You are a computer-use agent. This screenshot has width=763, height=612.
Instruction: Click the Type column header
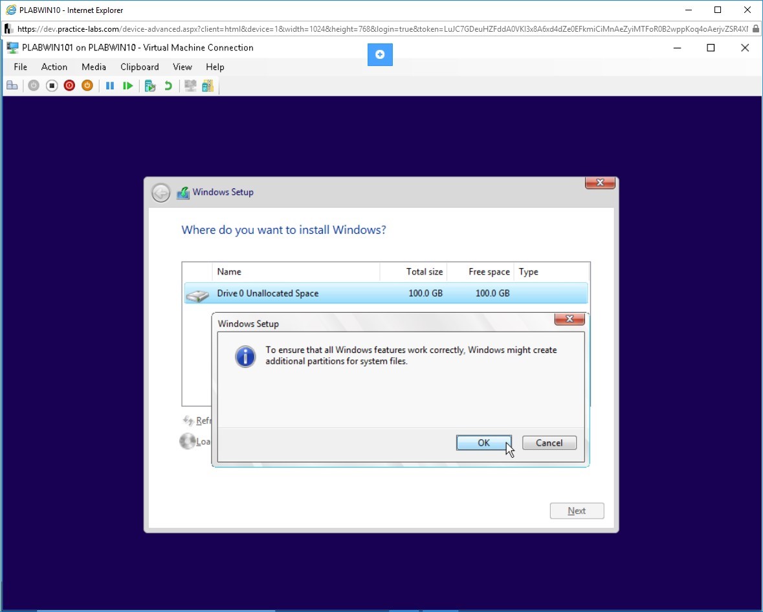552,271
